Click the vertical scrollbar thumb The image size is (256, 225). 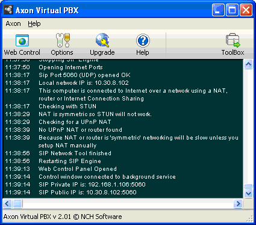coord(249,186)
